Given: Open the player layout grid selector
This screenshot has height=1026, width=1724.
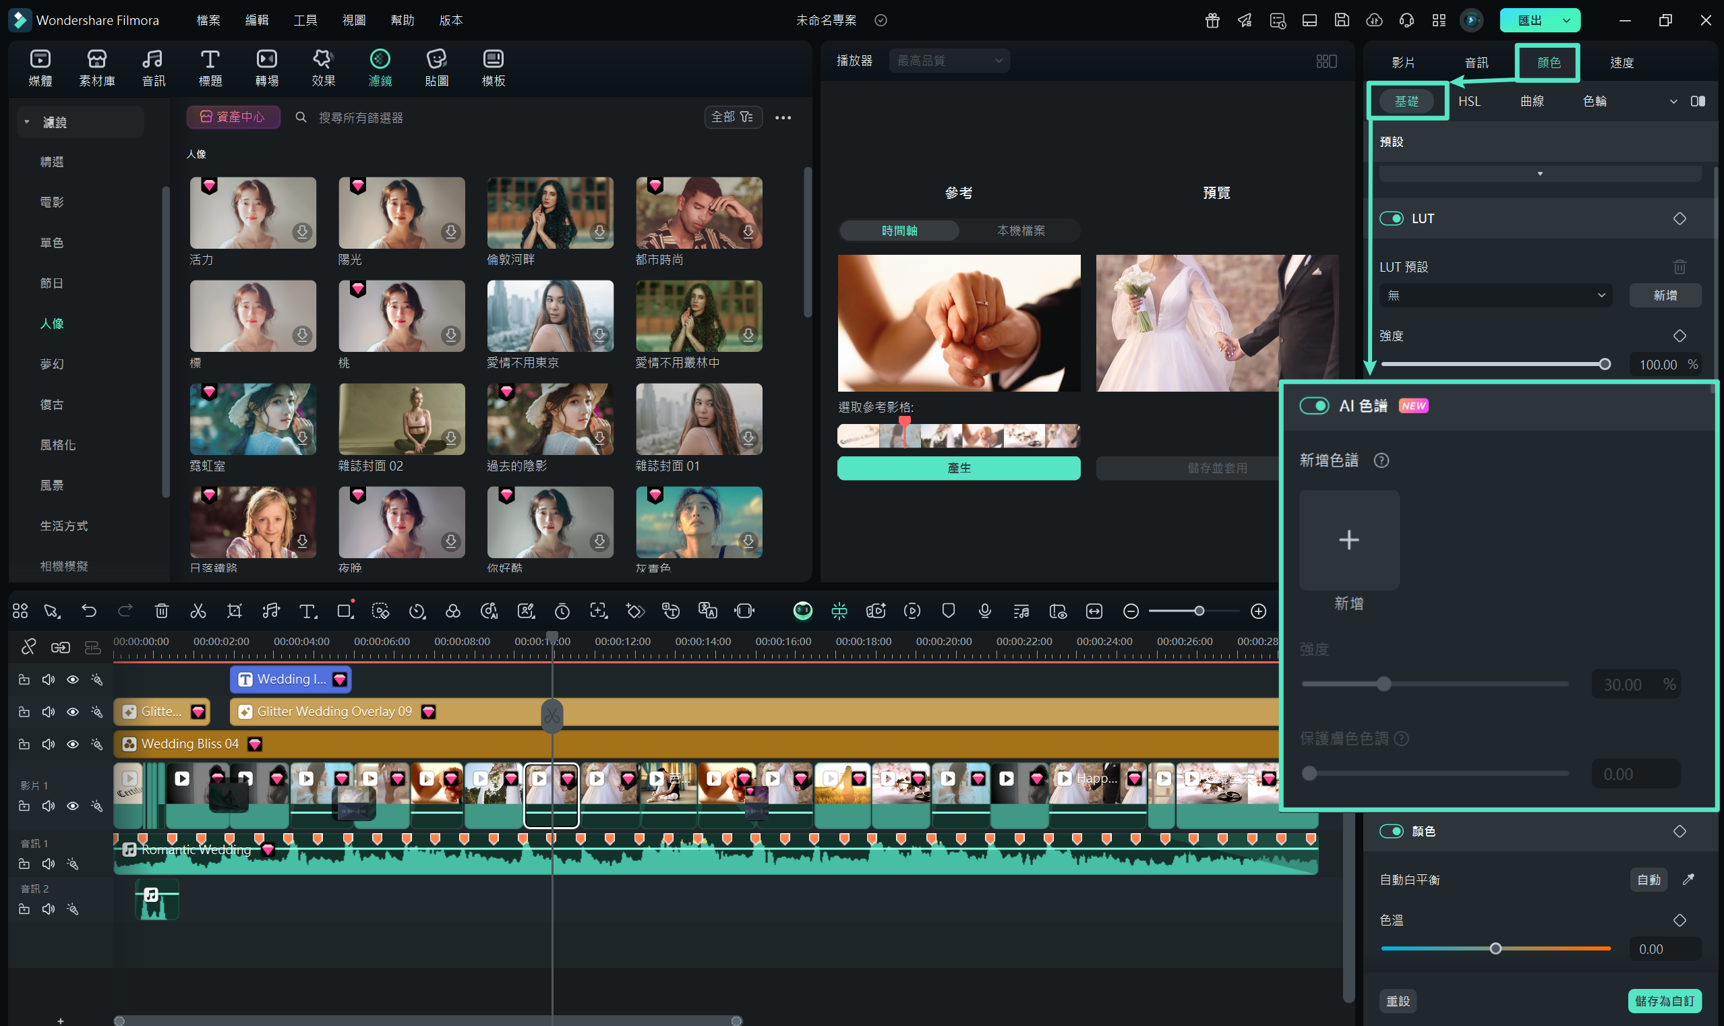Looking at the screenshot, I should tap(1326, 61).
